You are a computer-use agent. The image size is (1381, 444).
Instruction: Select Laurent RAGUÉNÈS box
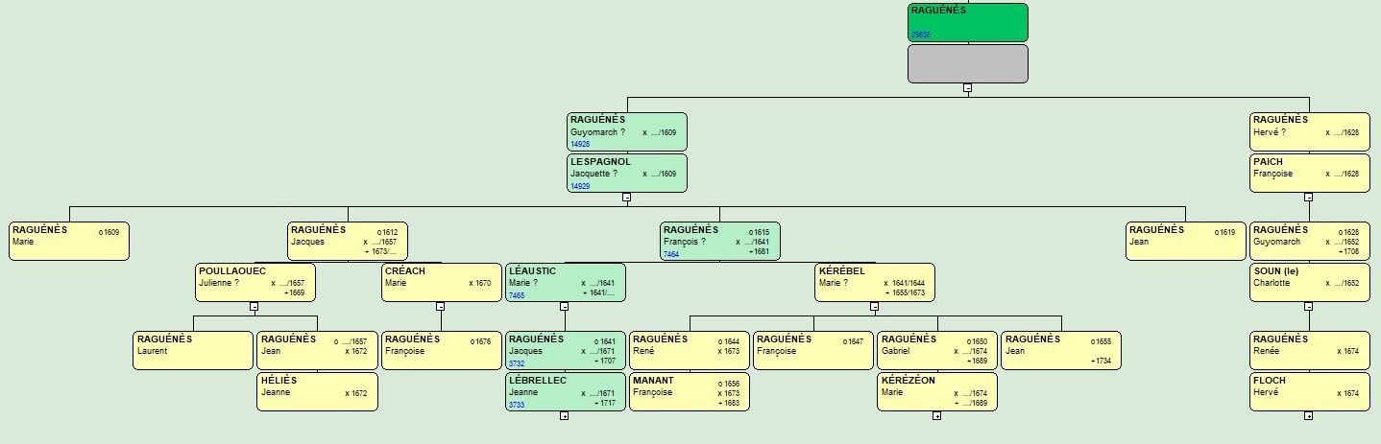[x=193, y=350]
